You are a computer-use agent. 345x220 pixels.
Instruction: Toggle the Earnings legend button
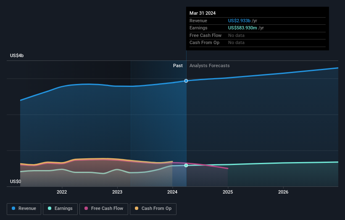coord(60,209)
